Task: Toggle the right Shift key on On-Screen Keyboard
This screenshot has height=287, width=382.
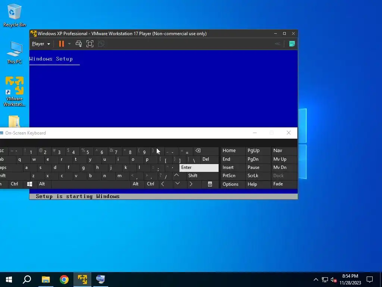Action: tap(203, 176)
